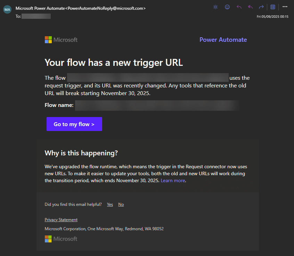Click the Power Automate header link
294x256 pixels.
[223, 39]
